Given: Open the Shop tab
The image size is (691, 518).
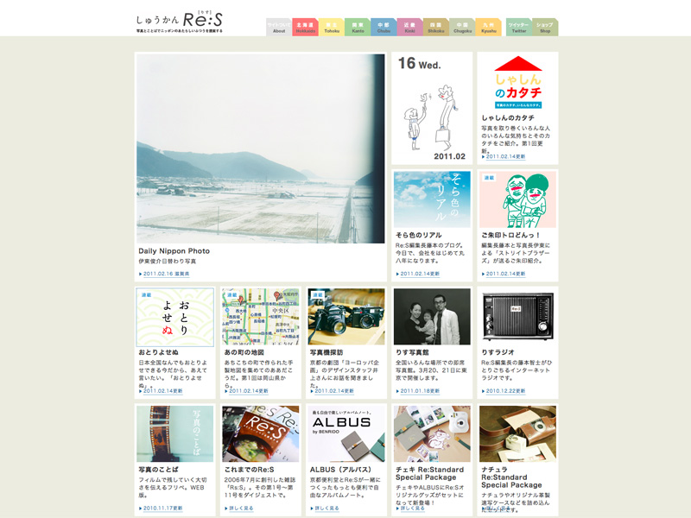Looking at the screenshot, I should 545,28.
